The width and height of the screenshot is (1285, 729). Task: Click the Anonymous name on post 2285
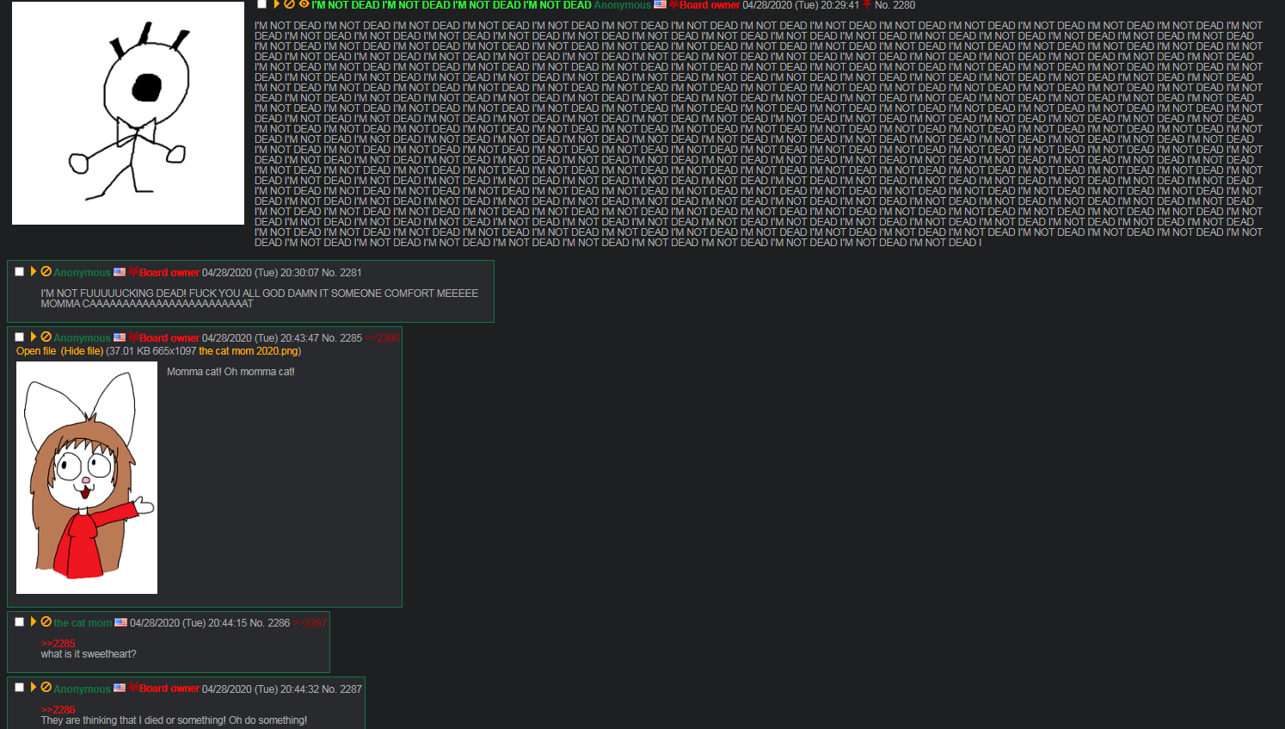point(82,338)
